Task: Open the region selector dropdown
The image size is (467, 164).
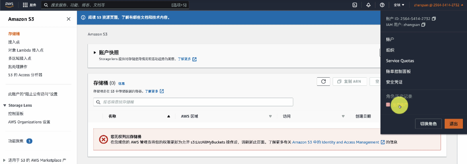Action: 399,5
